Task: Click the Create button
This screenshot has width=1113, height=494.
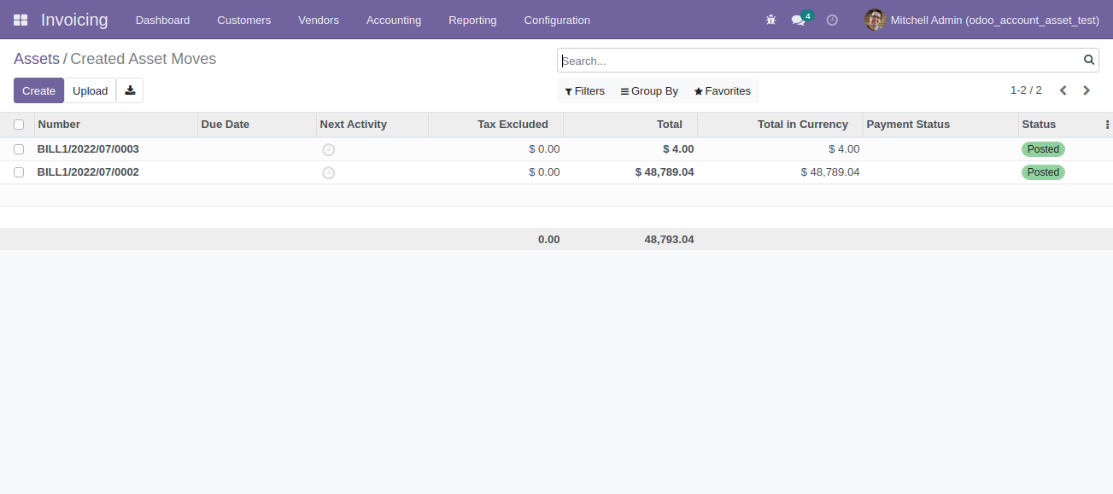Action: pyautogui.click(x=38, y=90)
